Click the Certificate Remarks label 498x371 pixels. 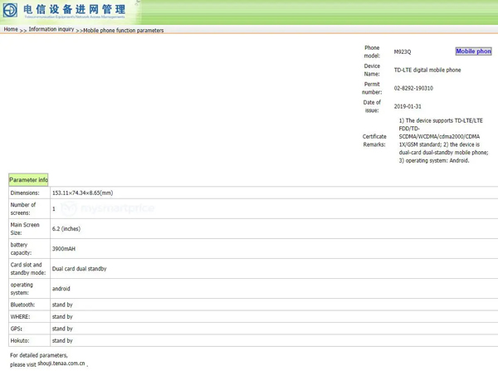[374, 140]
